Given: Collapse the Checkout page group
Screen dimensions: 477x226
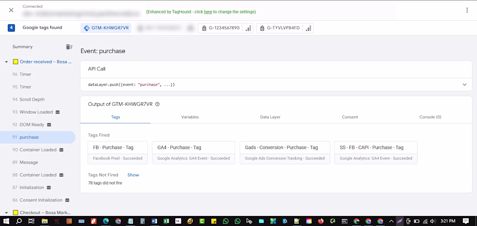Looking at the screenshot, I should pyautogui.click(x=7, y=213).
